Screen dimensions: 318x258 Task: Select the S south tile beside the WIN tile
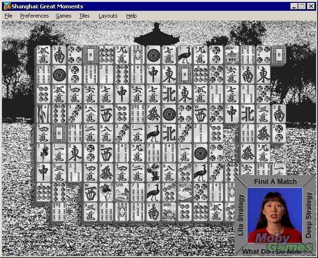click(x=153, y=212)
